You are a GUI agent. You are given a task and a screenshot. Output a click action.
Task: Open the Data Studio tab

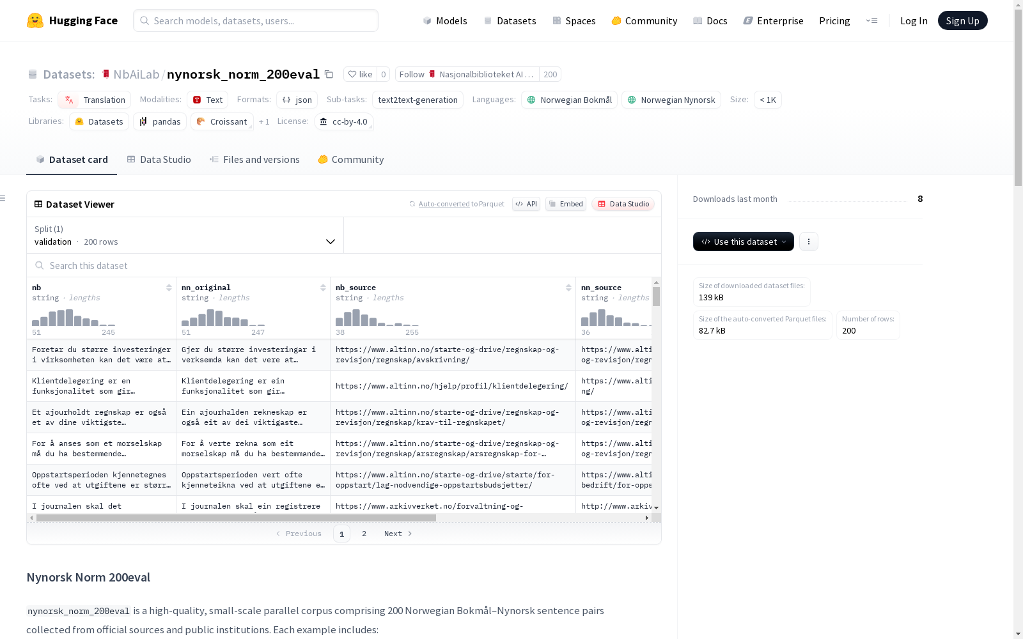159,160
